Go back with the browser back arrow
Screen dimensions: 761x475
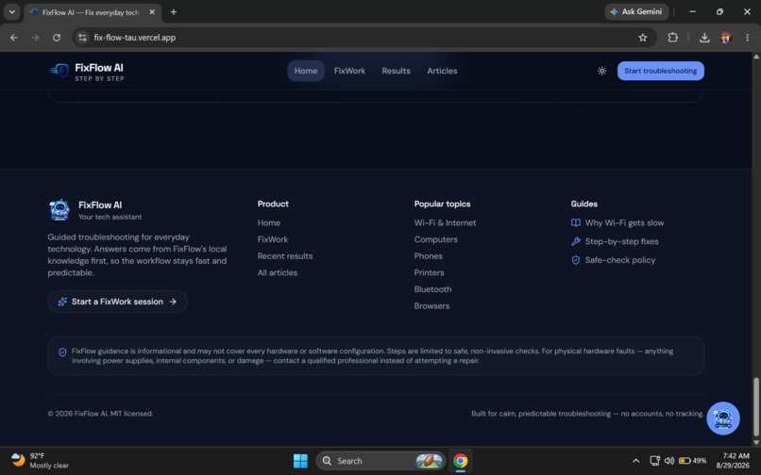14,38
